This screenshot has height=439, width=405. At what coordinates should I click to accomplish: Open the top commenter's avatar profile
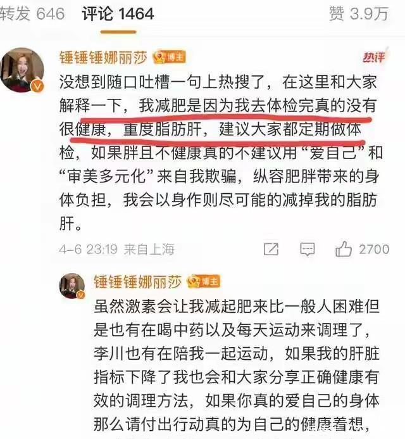[22, 70]
